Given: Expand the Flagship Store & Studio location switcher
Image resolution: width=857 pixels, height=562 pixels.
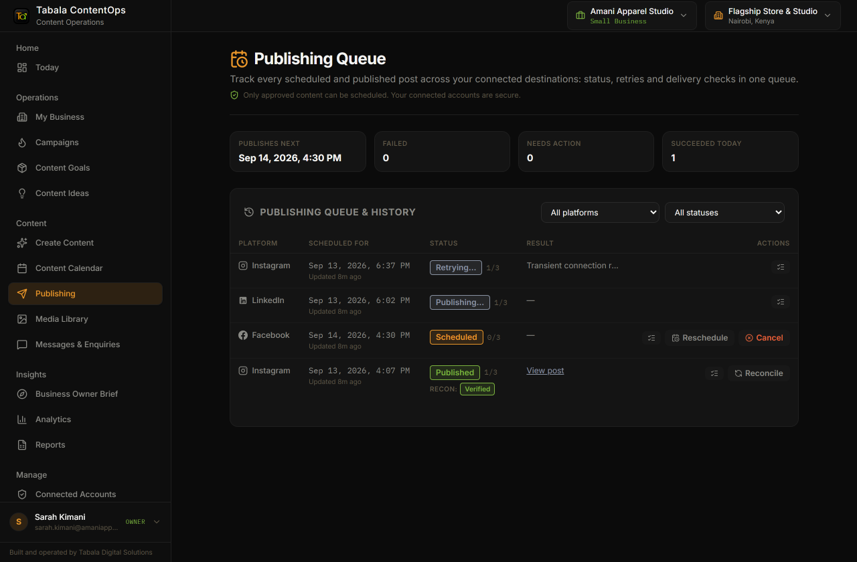Looking at the screenshot, I should tap(773, 15).
